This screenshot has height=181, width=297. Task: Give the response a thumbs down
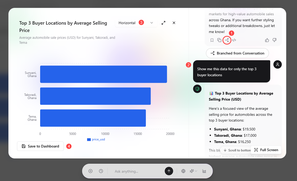point(274,40)
